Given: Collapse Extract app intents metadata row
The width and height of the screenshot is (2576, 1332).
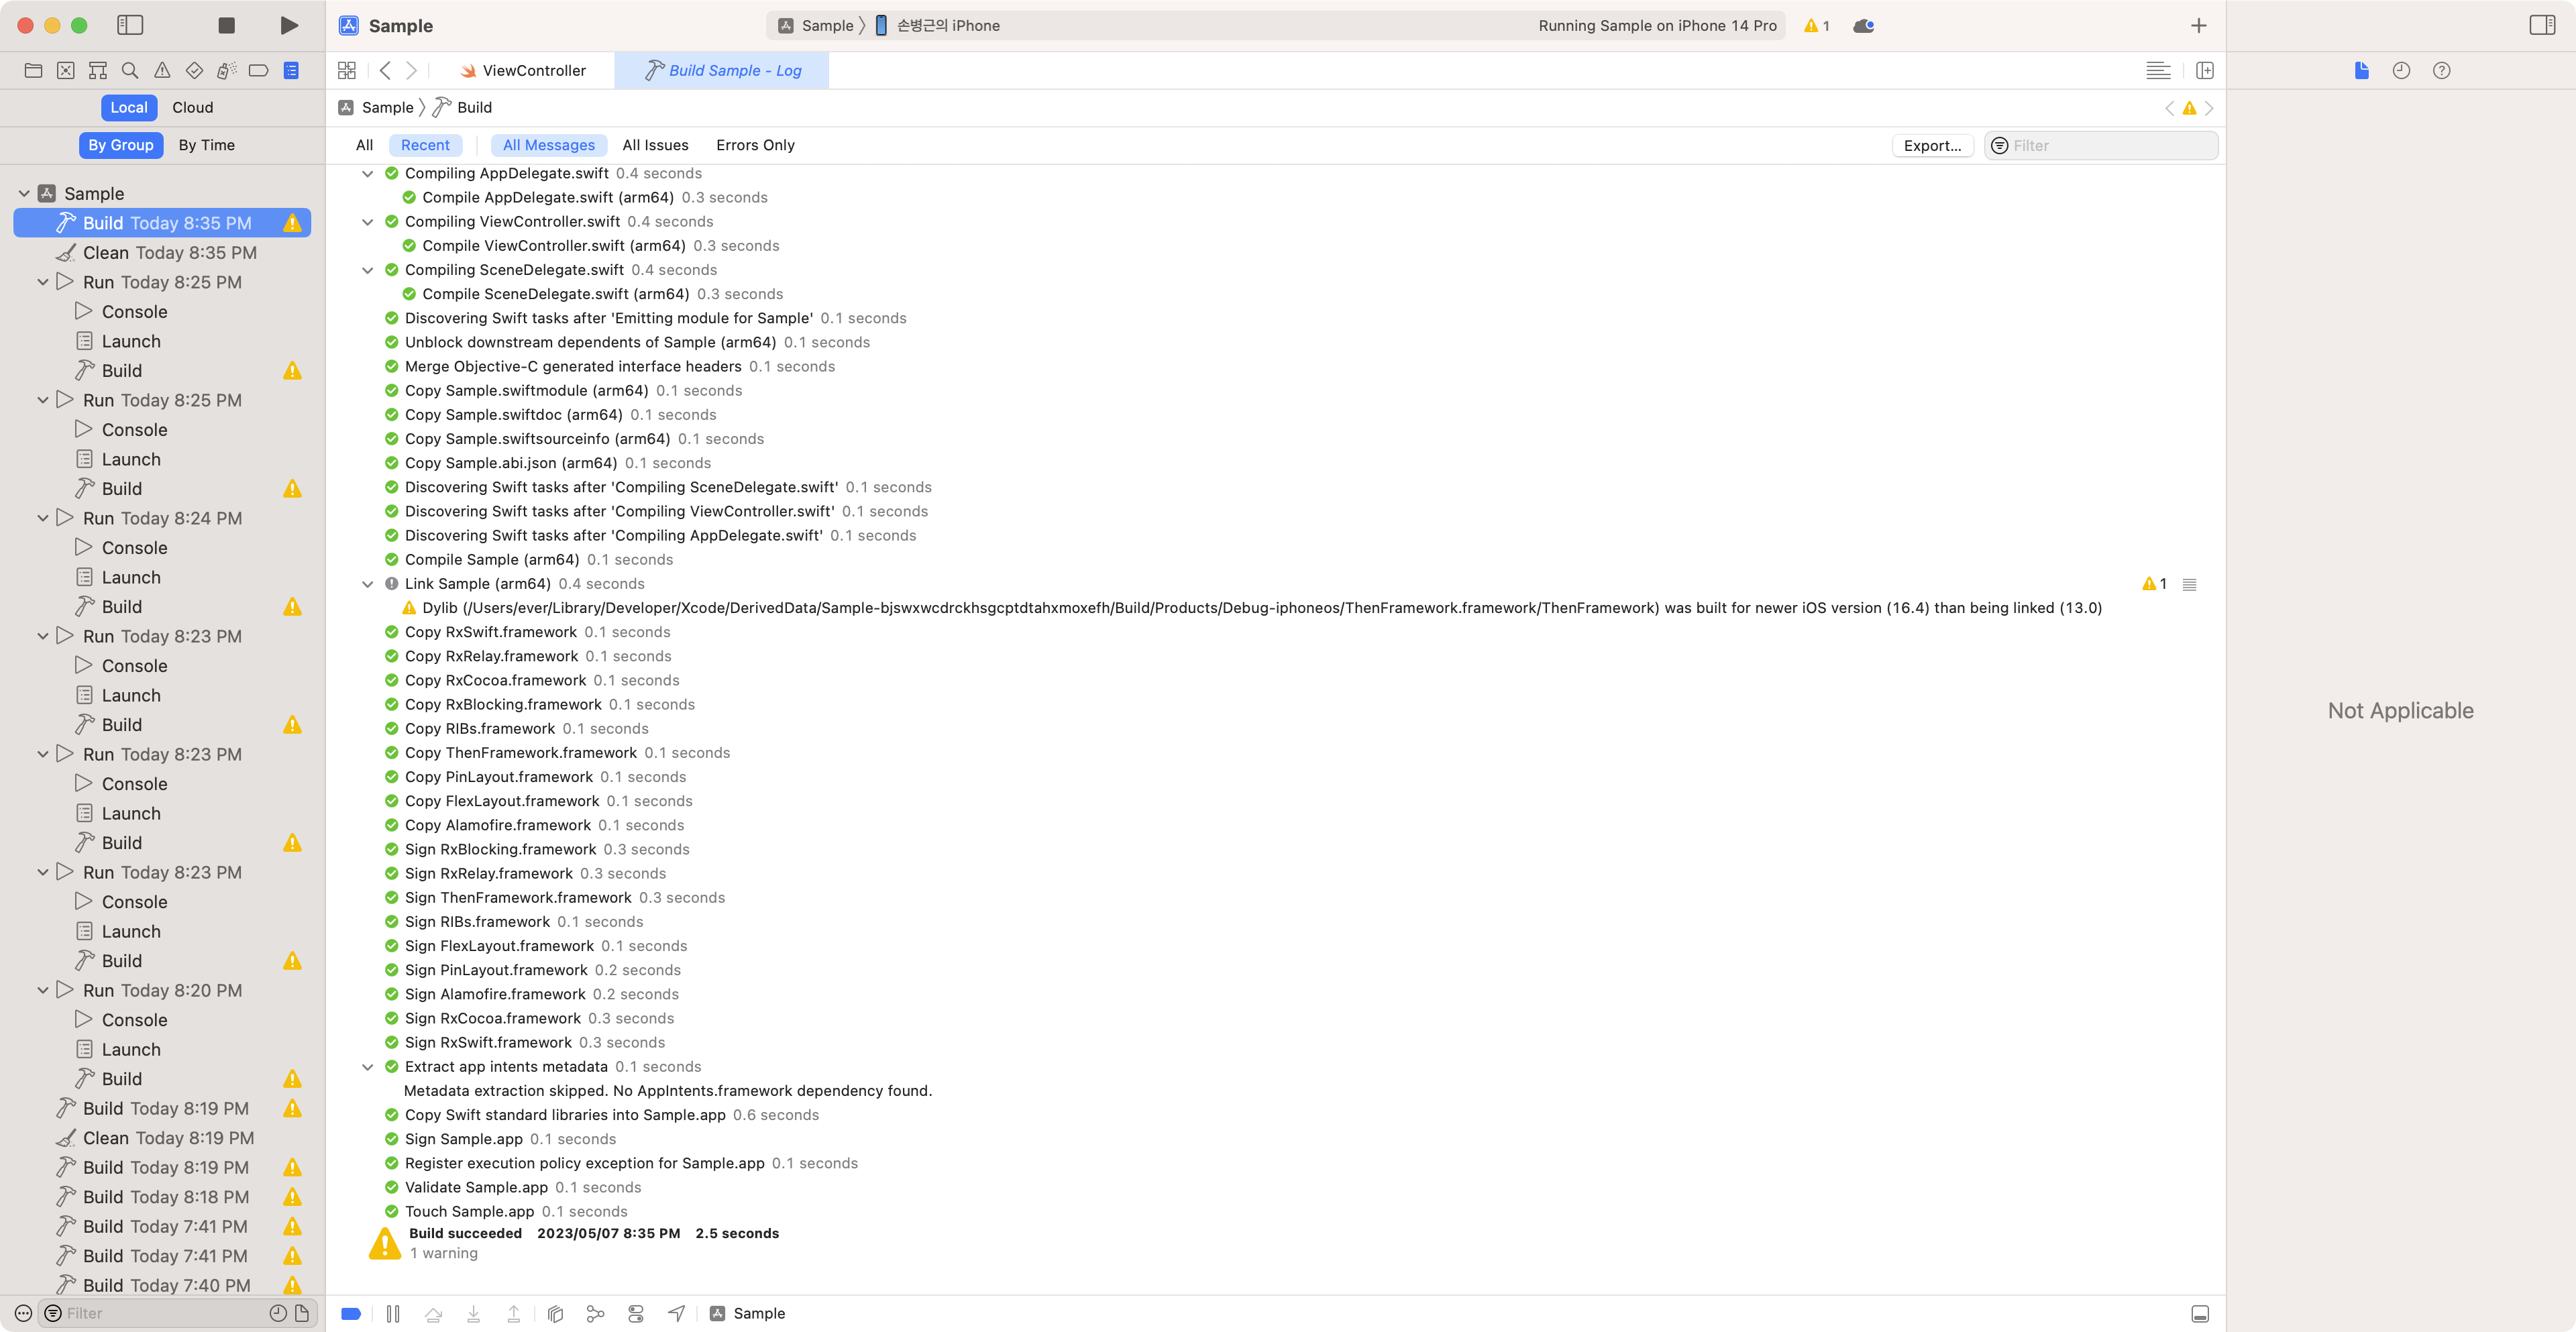Looking at the screenshot, I should click(x=367, y=1067).
